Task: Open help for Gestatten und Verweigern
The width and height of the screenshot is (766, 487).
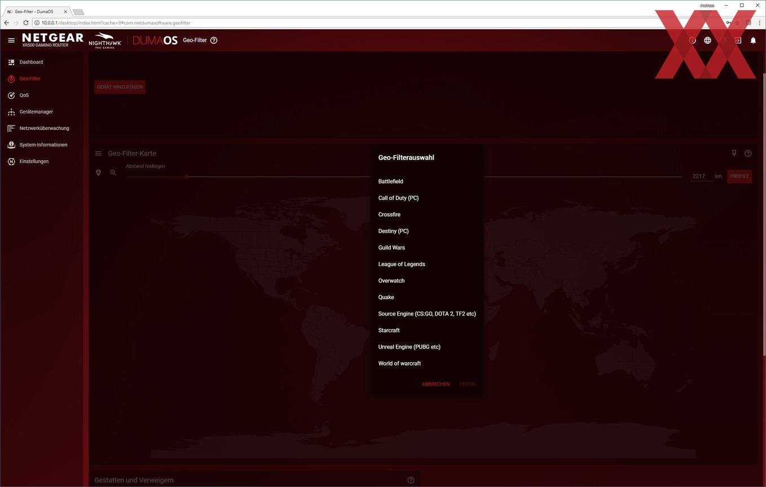Action: (411, 480)
